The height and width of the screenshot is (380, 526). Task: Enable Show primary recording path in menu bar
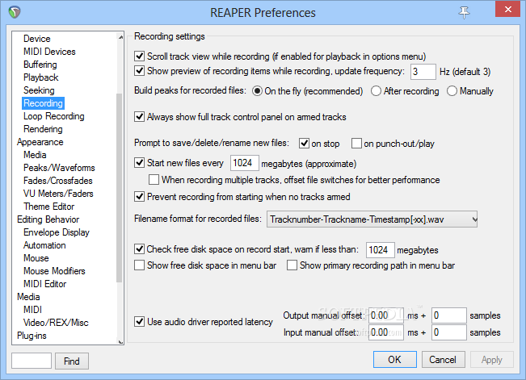[x=292, y=265]
